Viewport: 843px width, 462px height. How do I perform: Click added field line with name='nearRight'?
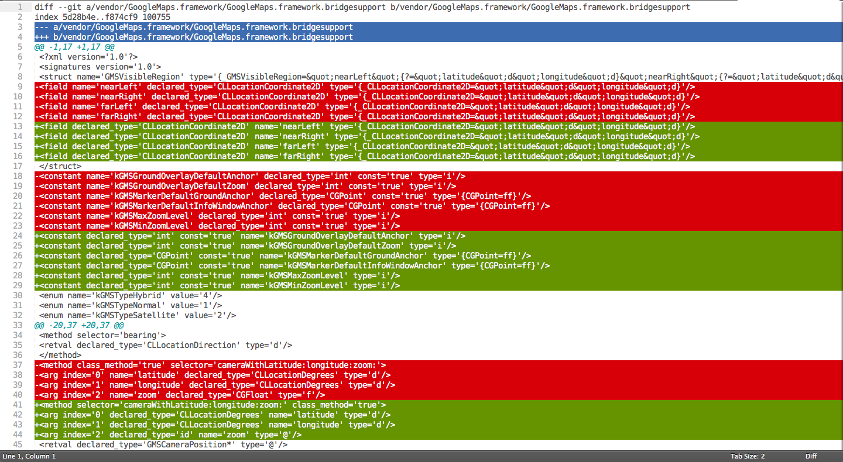[438, 137]
